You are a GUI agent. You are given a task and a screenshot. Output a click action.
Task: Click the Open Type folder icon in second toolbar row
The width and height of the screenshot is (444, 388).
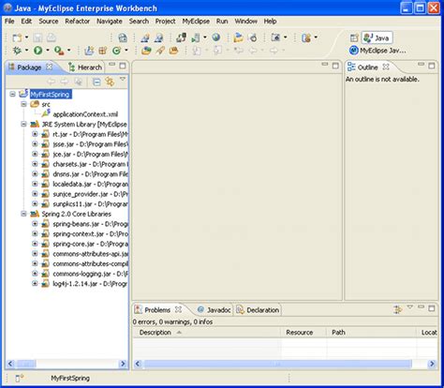(x=146, y=51)
